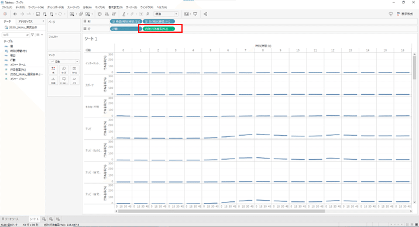Viewport: 419px width, 227px height.
Task: Open the Data (データ) menu
Action: point(20,7)
